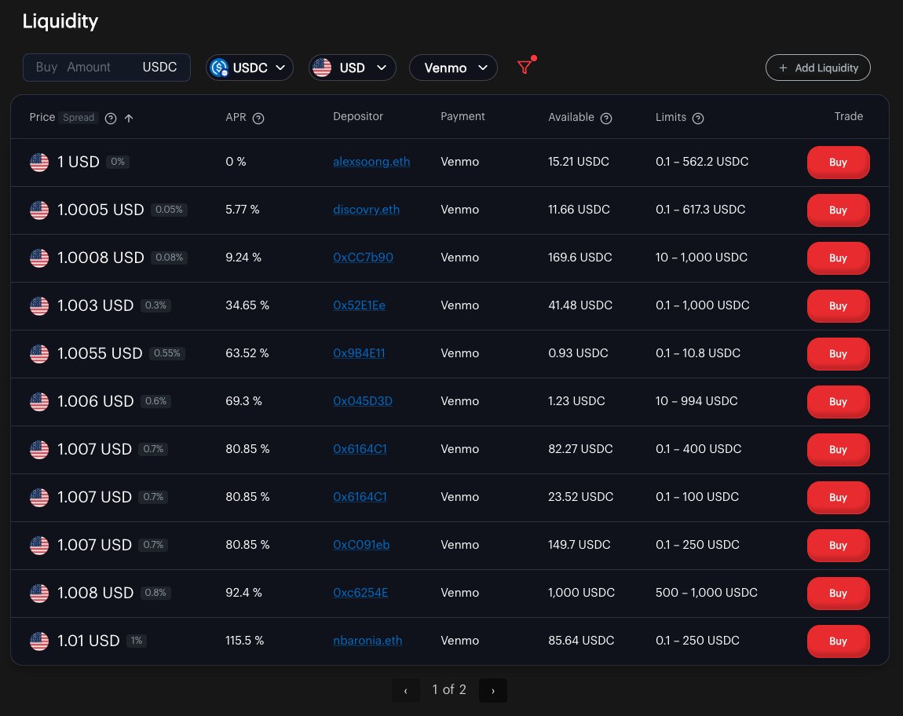
Task: Buy from the 1.0055 USD row
Action: tap(838, 353)
